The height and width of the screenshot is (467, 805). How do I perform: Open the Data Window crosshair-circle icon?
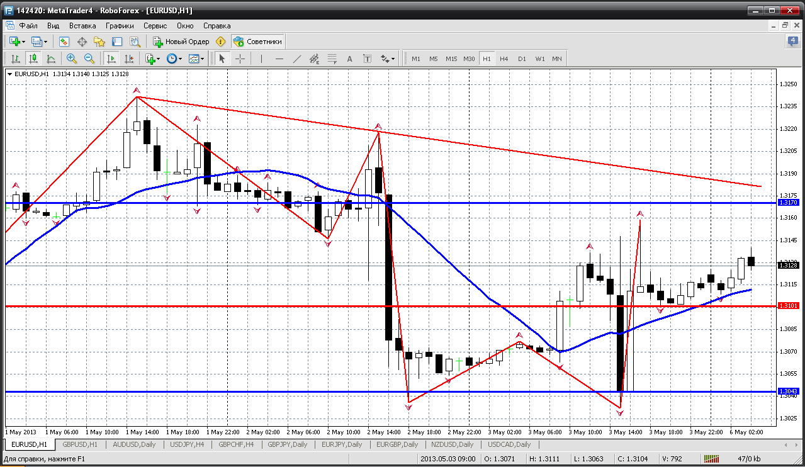[x=82, y=42]
